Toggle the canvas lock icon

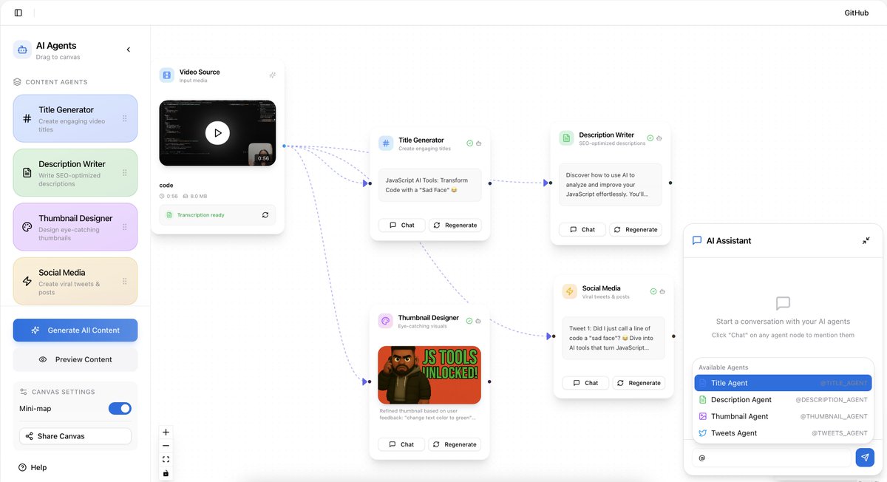click(x=166, y=473)
